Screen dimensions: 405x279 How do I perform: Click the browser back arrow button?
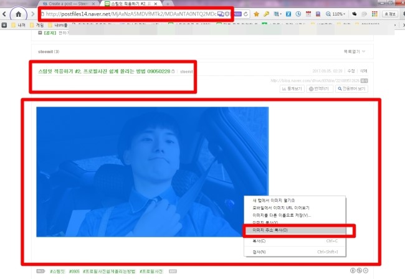[x=5, y=14]
